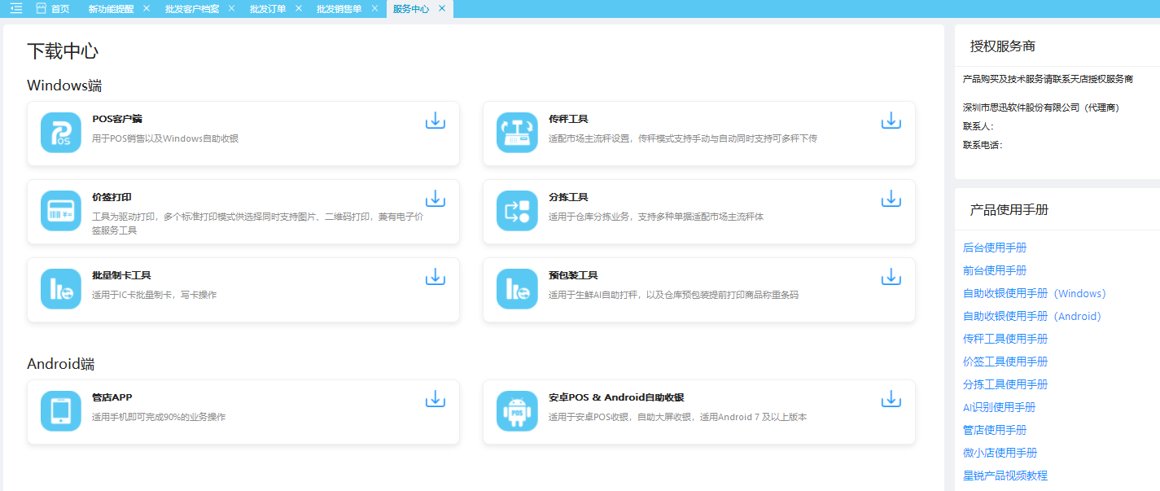Click the POS客户端 app icon

click(61, 133)
